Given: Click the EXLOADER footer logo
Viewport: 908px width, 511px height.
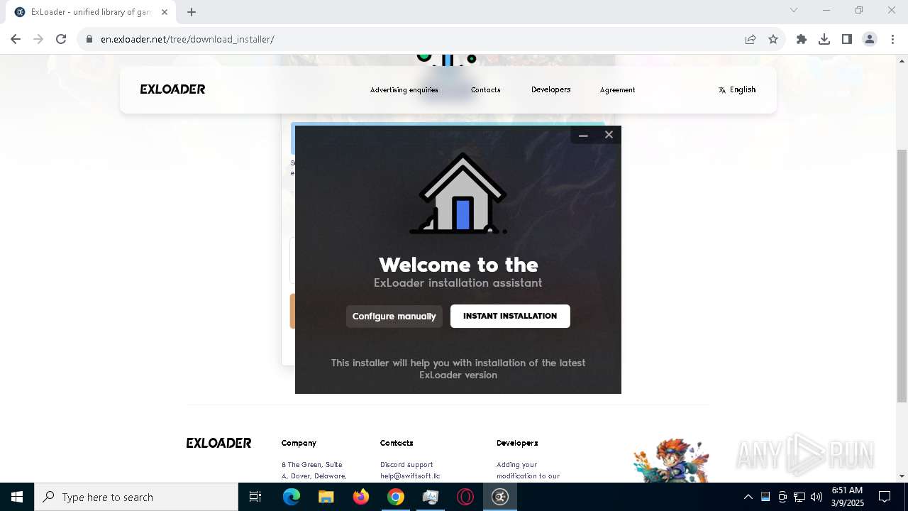Looking at the screenshot, I should pyautogui.click(x=218, y=443).
